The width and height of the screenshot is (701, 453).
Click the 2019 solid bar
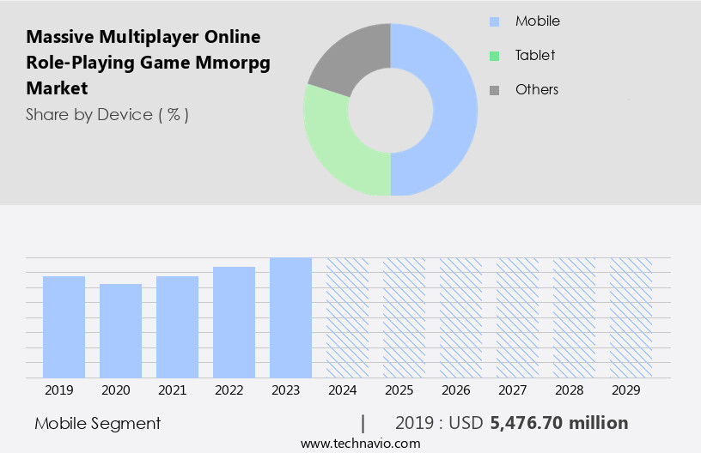point(64,327)
